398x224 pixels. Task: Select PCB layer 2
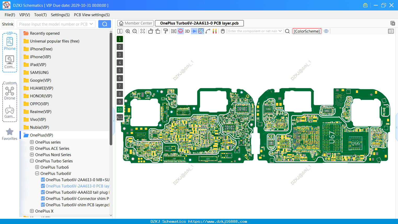tap(120, 47)
